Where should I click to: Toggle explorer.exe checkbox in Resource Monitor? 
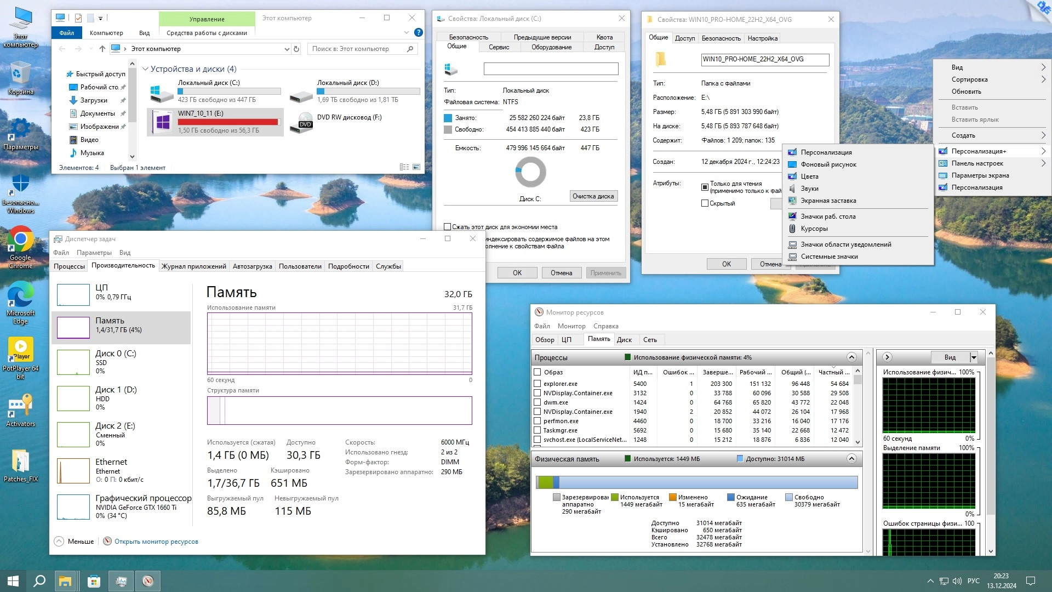tap(538, 384)
